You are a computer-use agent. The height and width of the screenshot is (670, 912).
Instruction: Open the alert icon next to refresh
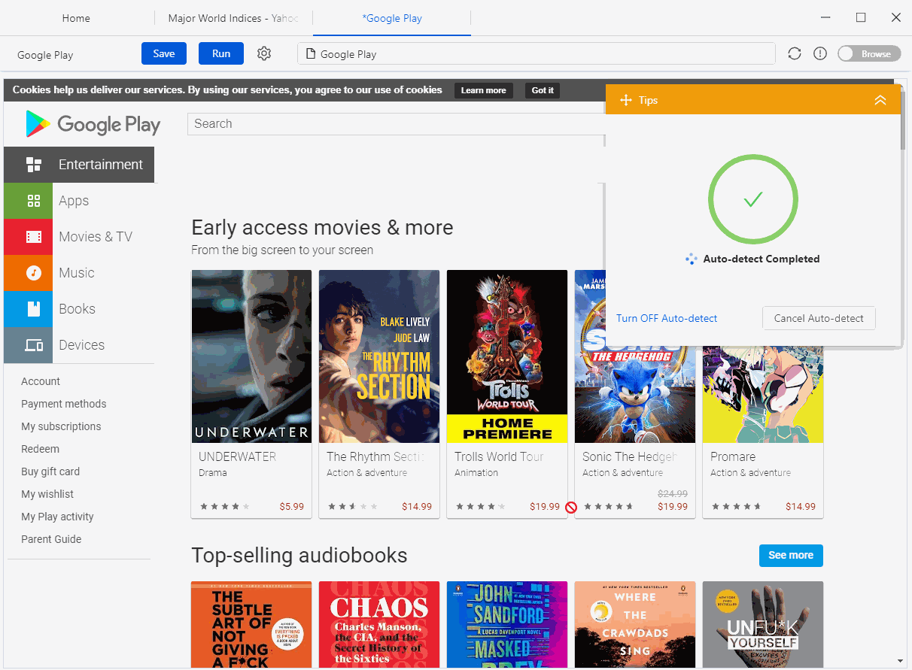coord(819,53)
